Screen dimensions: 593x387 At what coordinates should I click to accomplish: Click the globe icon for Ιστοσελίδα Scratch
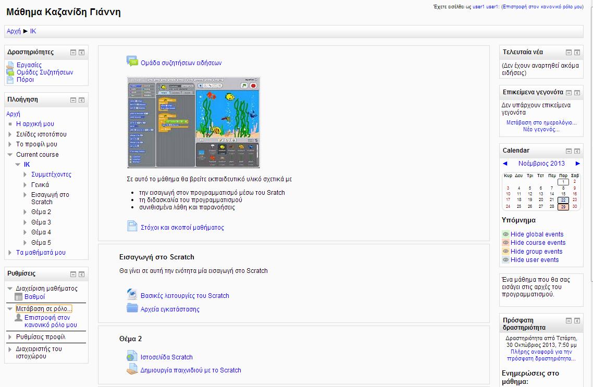tap(132, 356)
